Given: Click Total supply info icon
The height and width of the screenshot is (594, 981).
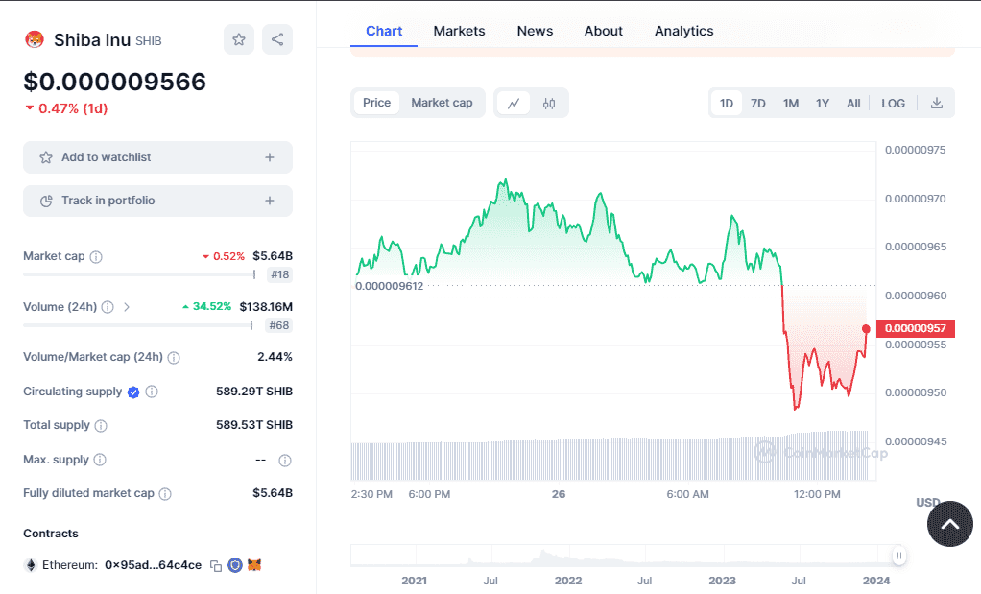Looking at the screenshot, I should coord(101,426).
